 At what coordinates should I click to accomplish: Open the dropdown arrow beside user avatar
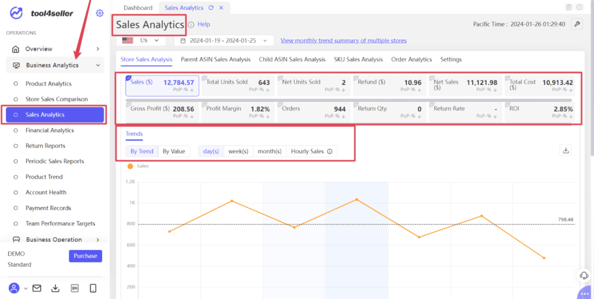coord(26,289)
